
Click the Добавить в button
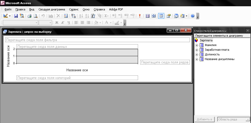pyautogui.click(x=204, y=119)
